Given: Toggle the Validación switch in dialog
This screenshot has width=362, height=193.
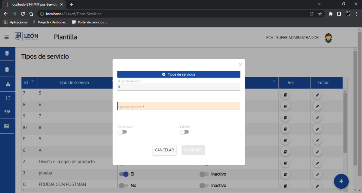Looking at the screenshot, I should (122, 132).
